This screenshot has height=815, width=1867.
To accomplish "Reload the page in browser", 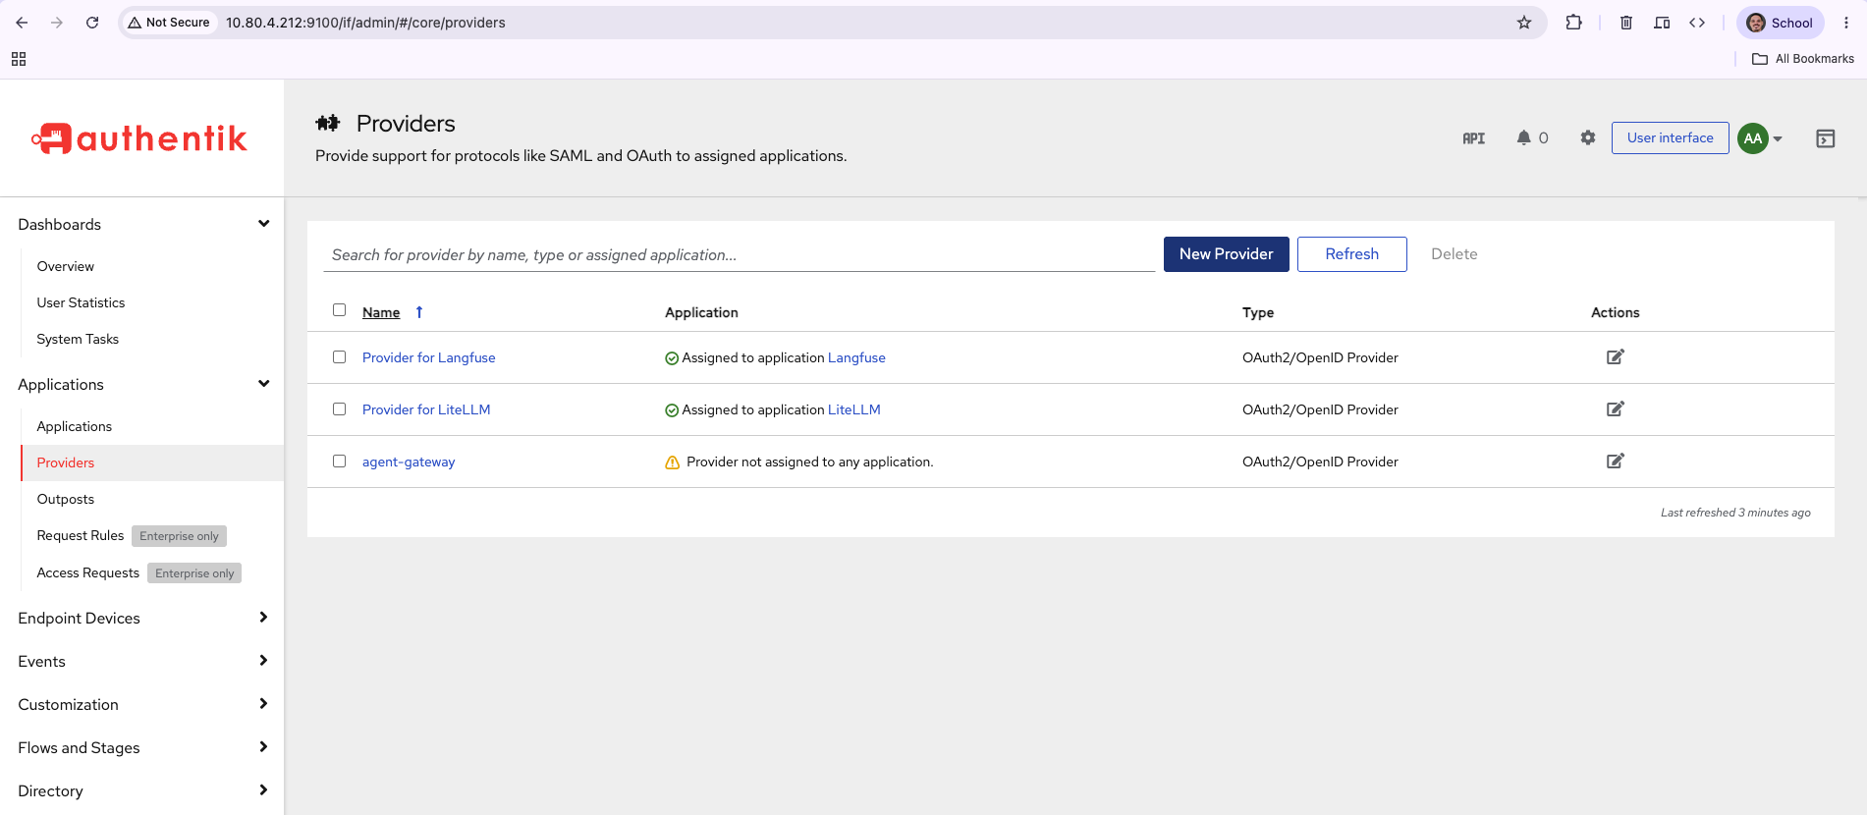I will click(92, 23).
